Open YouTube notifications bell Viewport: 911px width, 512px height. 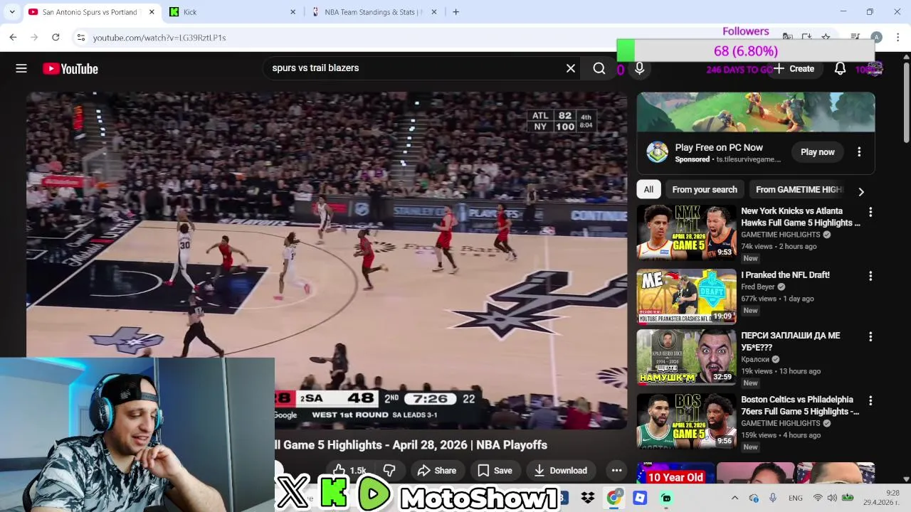click(x=840, y=68)
